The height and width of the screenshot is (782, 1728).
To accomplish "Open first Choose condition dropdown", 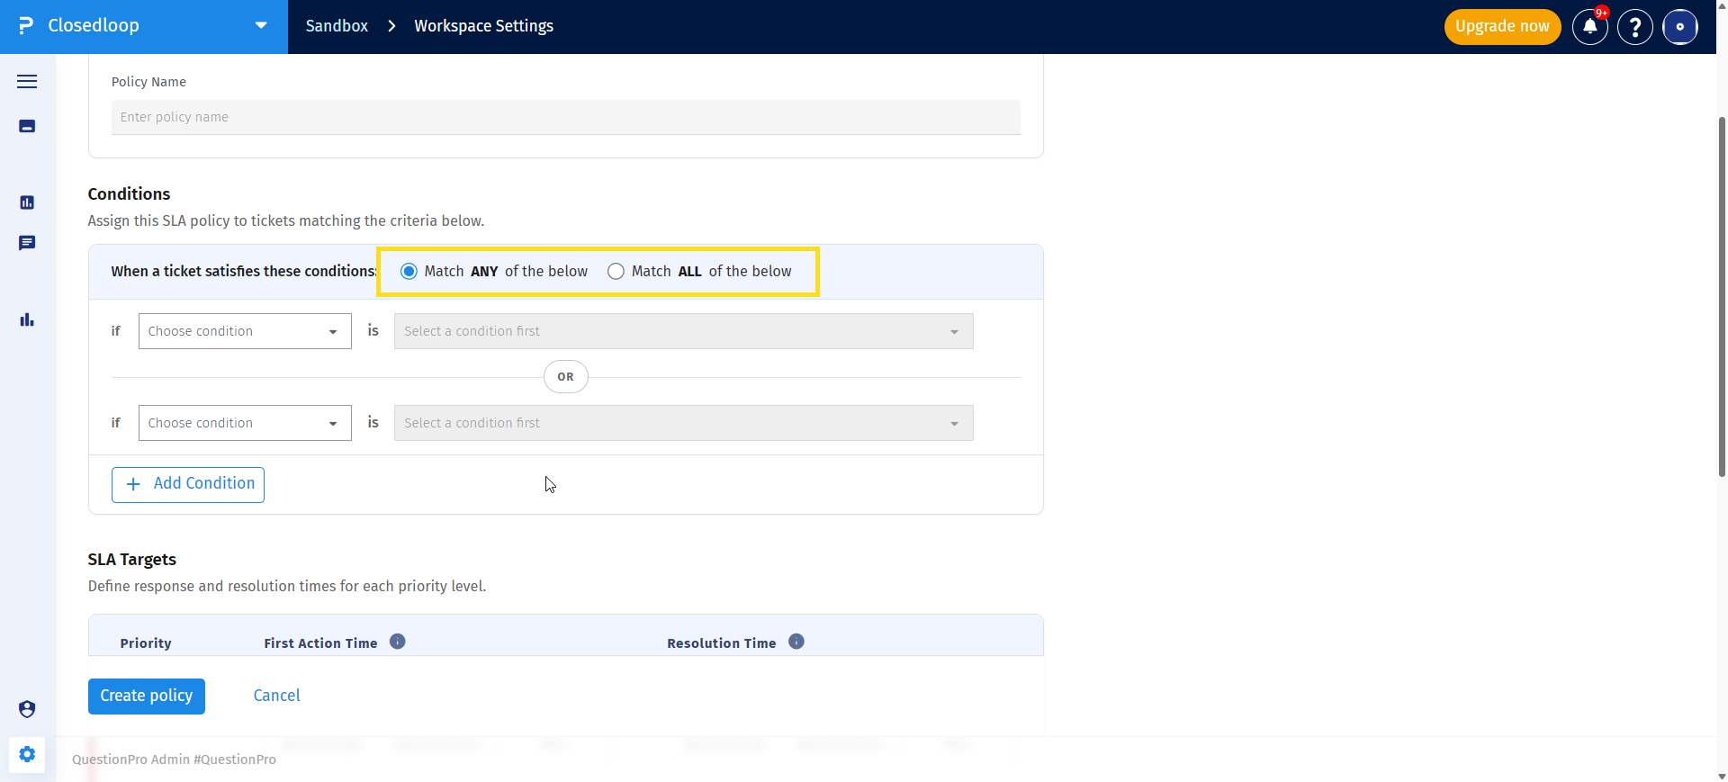I will click(x=245, y=331).
